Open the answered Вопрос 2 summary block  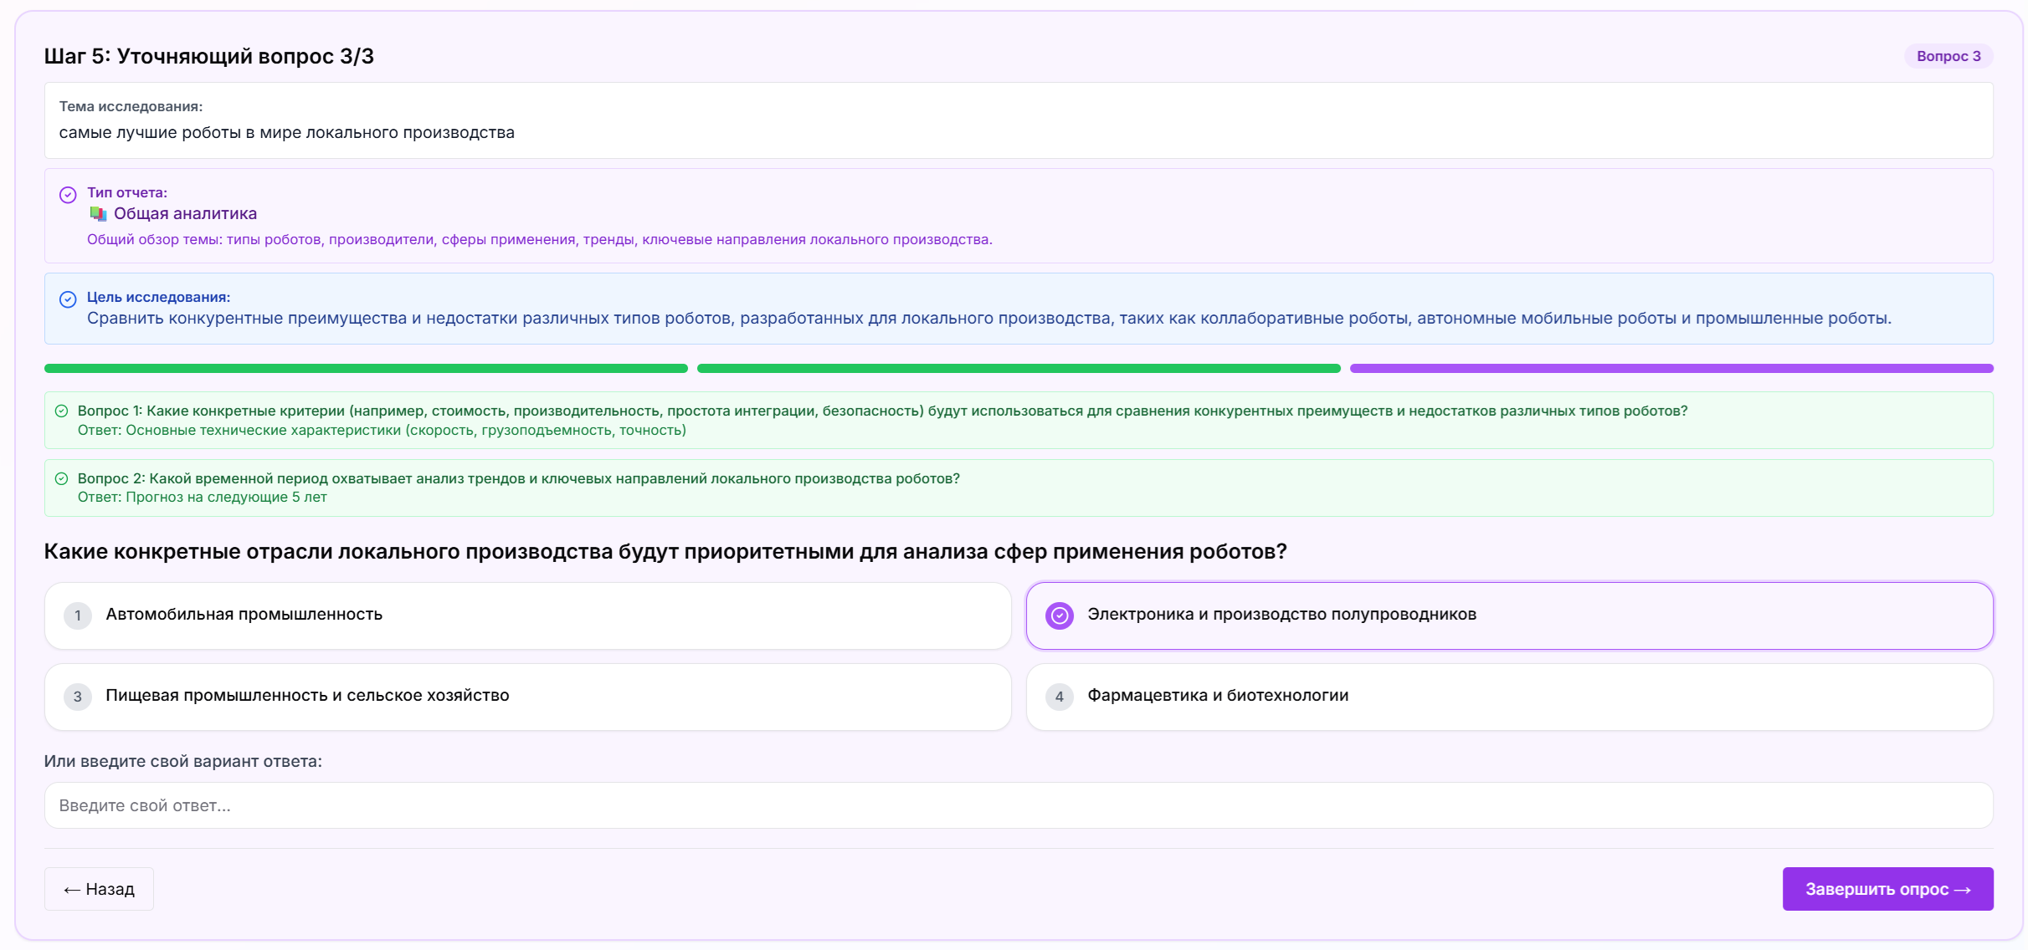point(1018,488)
